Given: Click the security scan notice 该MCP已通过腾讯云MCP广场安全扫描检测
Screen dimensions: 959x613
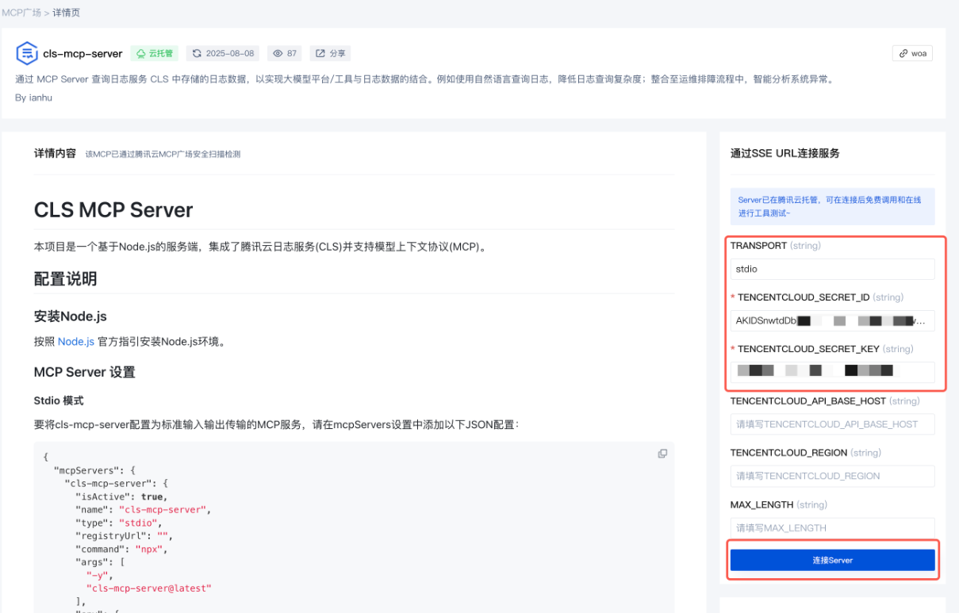Looking at the screenshot, I should point(163,155).
